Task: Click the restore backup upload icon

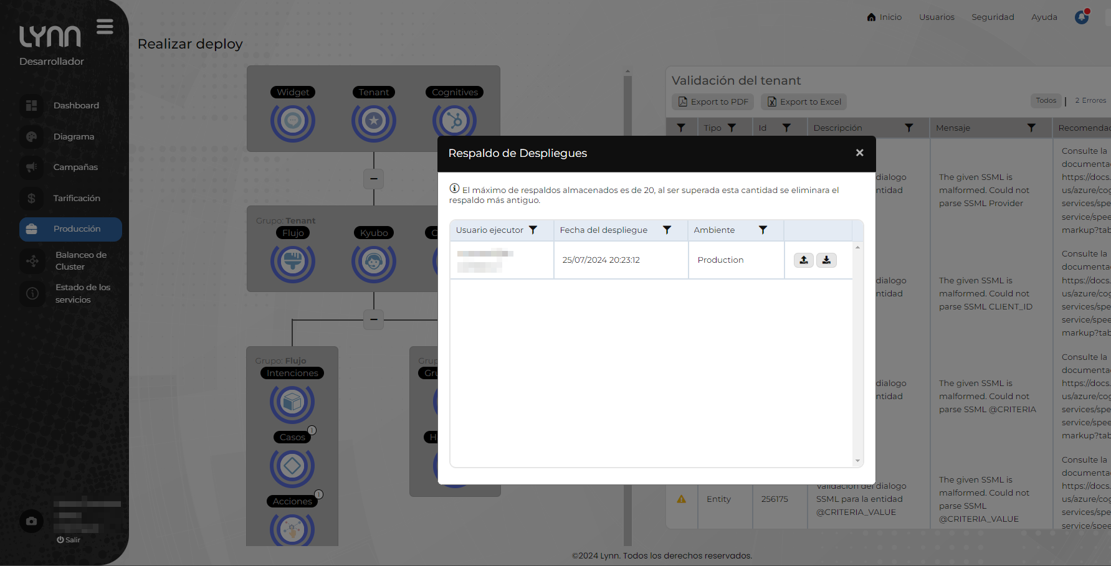Action: click(803, 260)
